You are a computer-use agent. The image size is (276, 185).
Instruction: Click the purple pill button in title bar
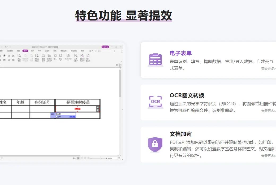[105, 47]
